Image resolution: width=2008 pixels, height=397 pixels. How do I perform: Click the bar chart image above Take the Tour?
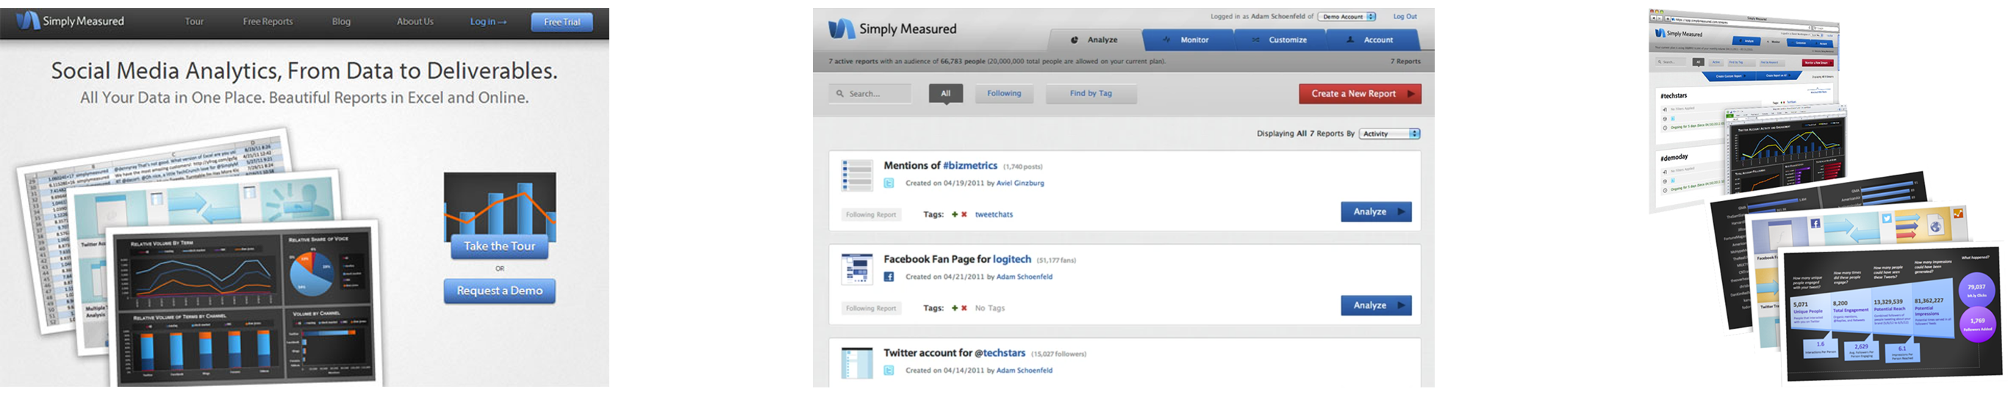[500, 204]
